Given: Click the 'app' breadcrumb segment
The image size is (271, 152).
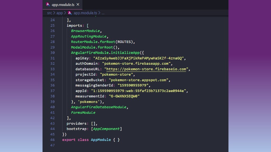Looking at the screenshot, I should point(60,13).
